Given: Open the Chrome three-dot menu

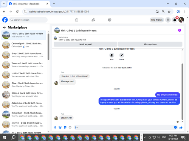Looking at the screenshot, I should (x=185, y=12).
